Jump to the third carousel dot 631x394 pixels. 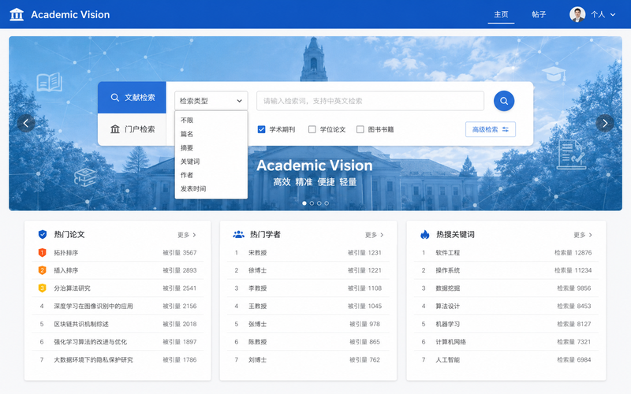[319, 203]
